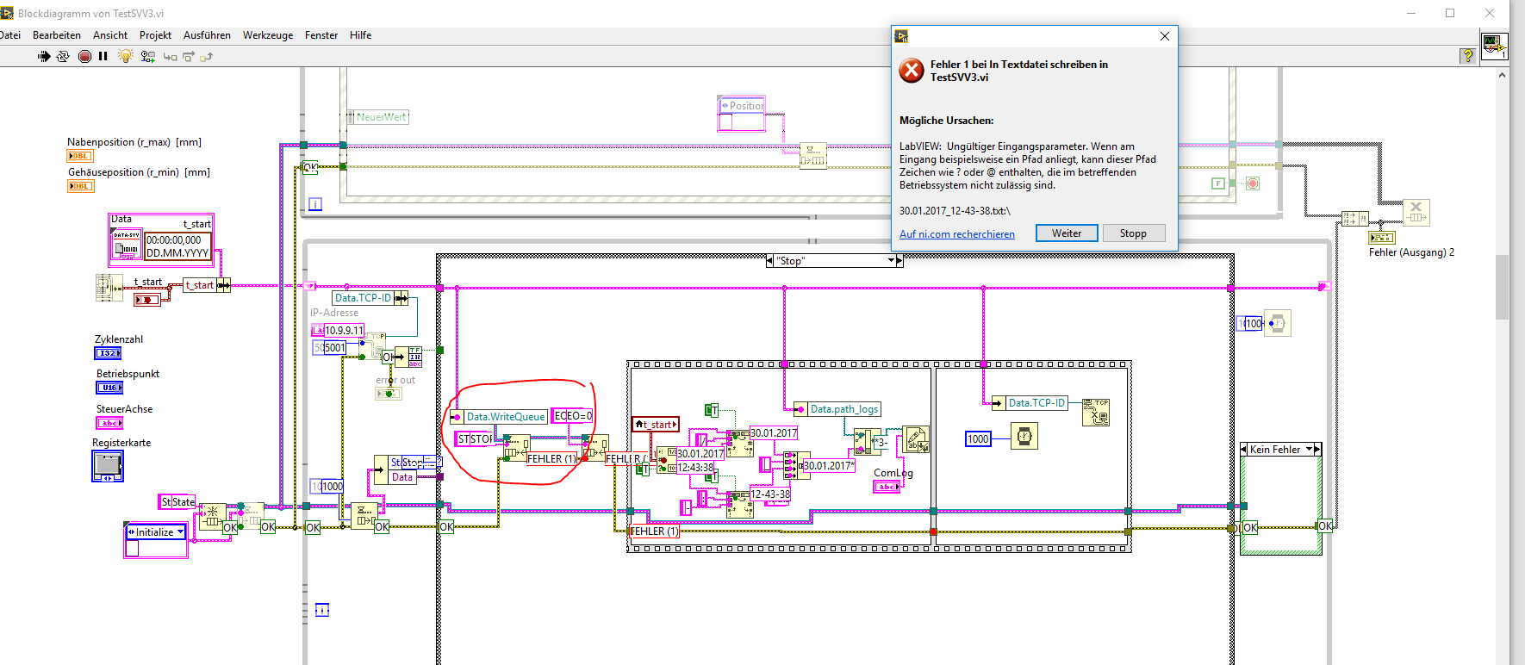Viewport: 1525px width, 665px height.
Task: Click the scroll up arrow of vertical scrollbar
Action: coord(1502,75)
